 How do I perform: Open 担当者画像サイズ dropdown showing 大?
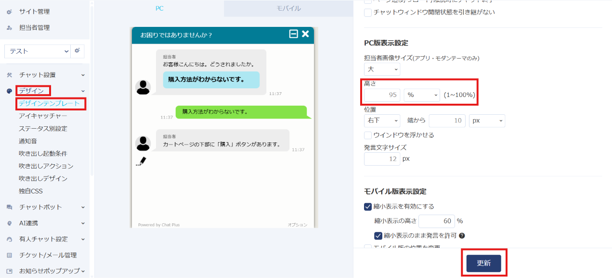pos(382,69)
